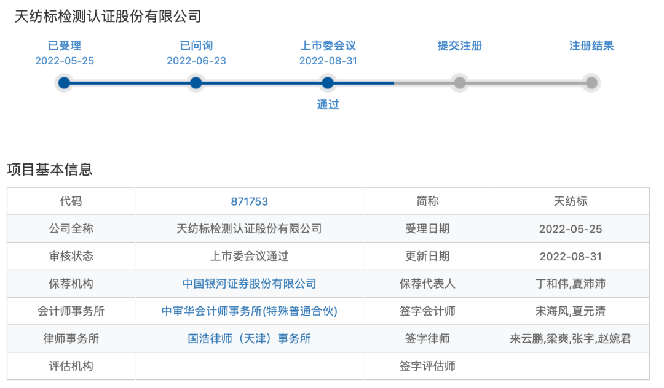The image size is (664, 388).
Task: Click the 已受理 timeline node dot
Action: pyautogui.click(x=64, y=83)
